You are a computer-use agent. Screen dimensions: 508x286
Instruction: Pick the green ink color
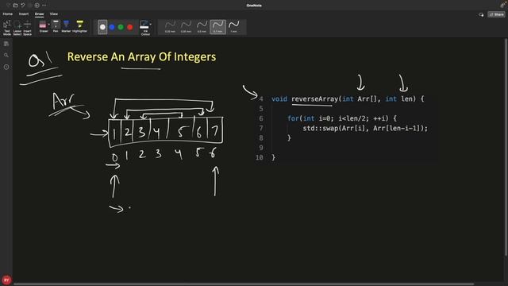[x=121, y=27]
